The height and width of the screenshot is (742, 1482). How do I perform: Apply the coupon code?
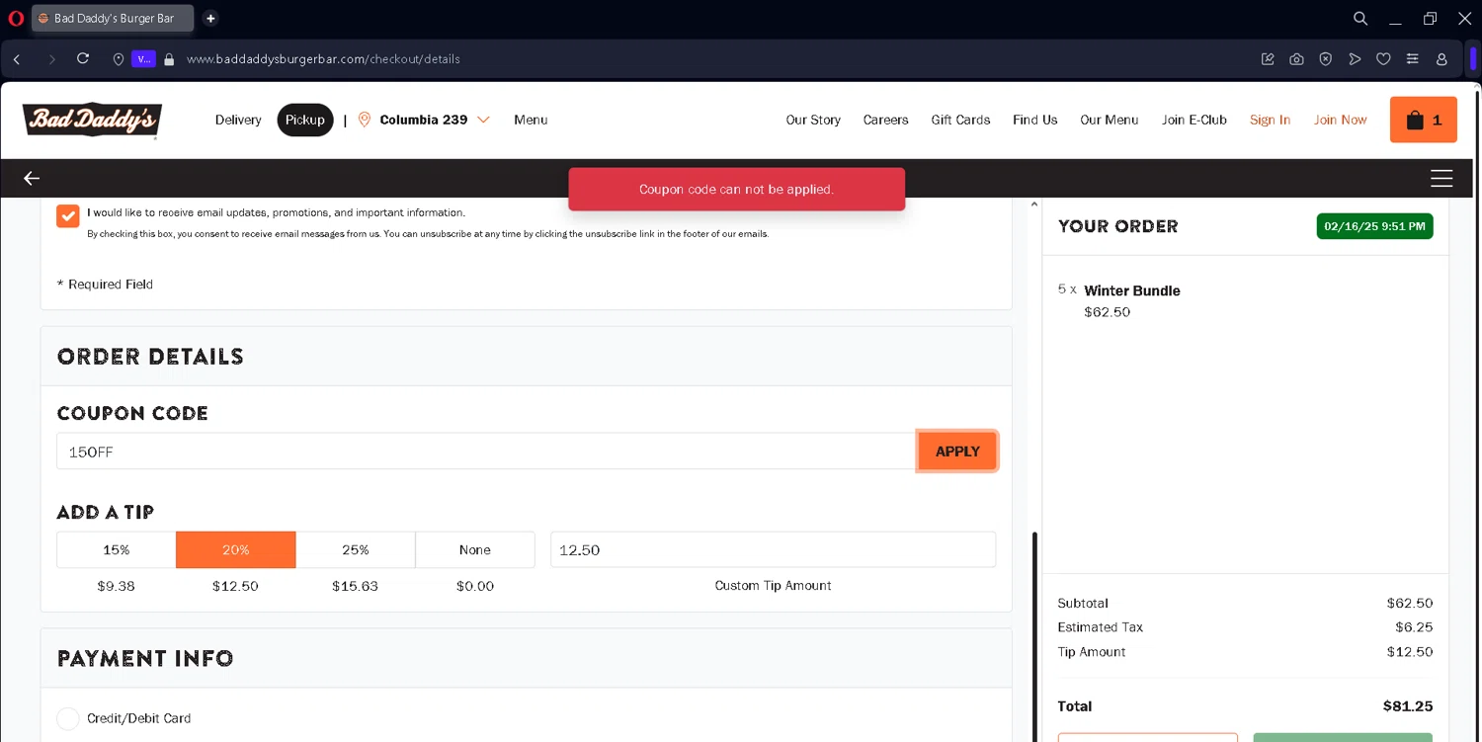(957, 452)
